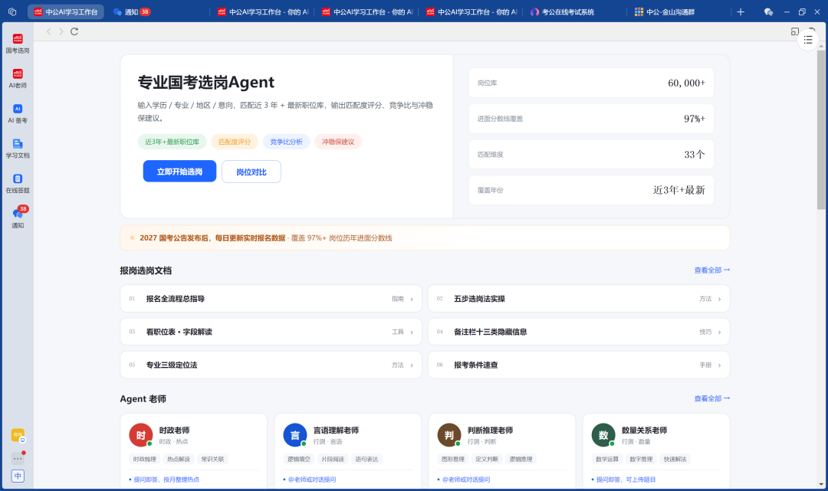This screenshot has width=828, height=491.
Task: Expand chevron on 报名全流程总指导 row
Action: 412,299
